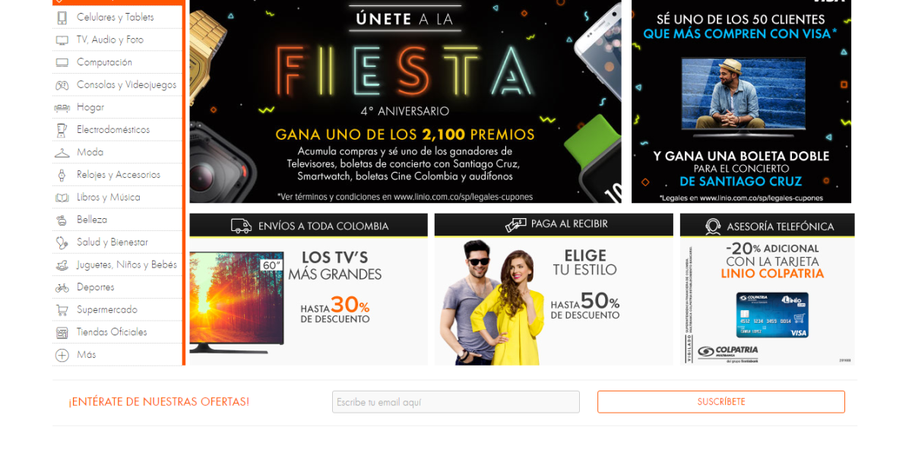The image size is (912, 456).
Task: Open the Linio Colpatria card promo
Action: click(x=768, y=290)
